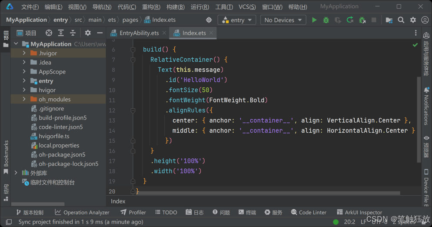Click the stop run square icon
This screenshot has height=227, width=432.
374,20
